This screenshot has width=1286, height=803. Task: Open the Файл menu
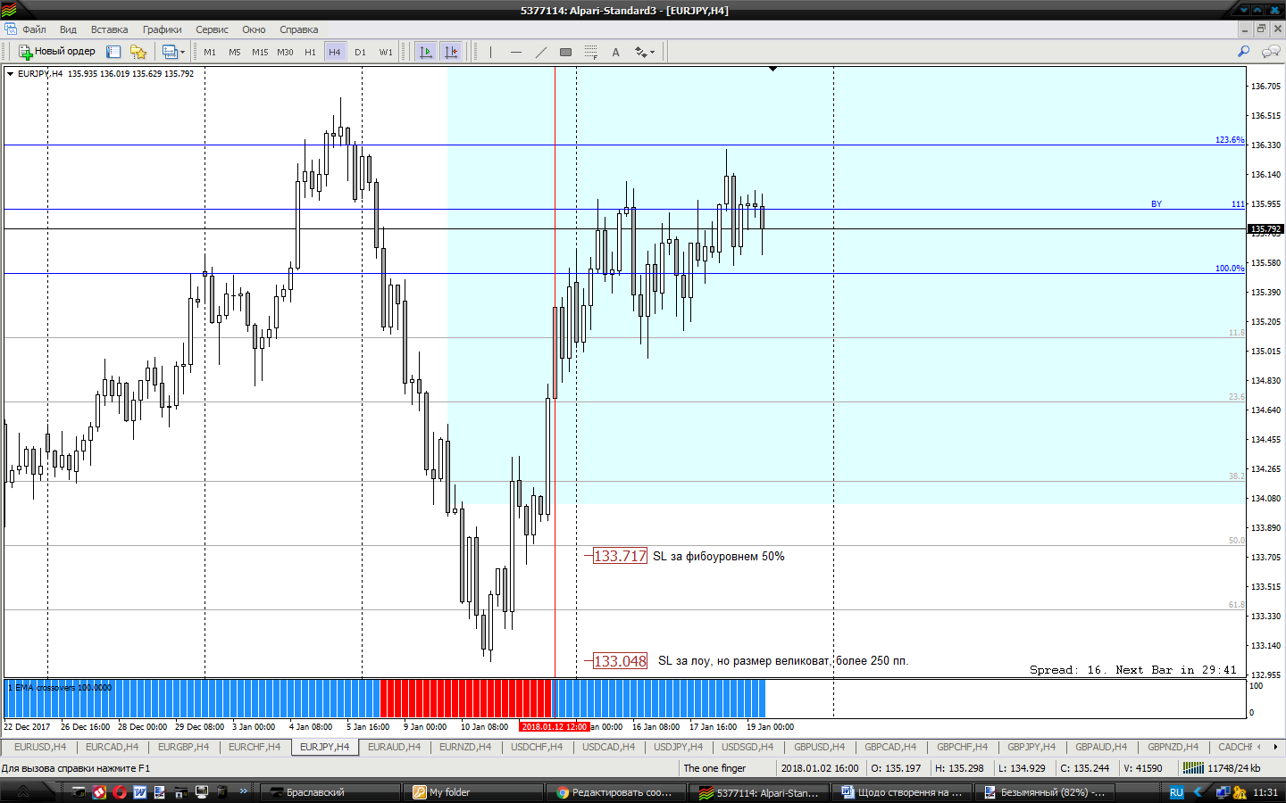34,29
